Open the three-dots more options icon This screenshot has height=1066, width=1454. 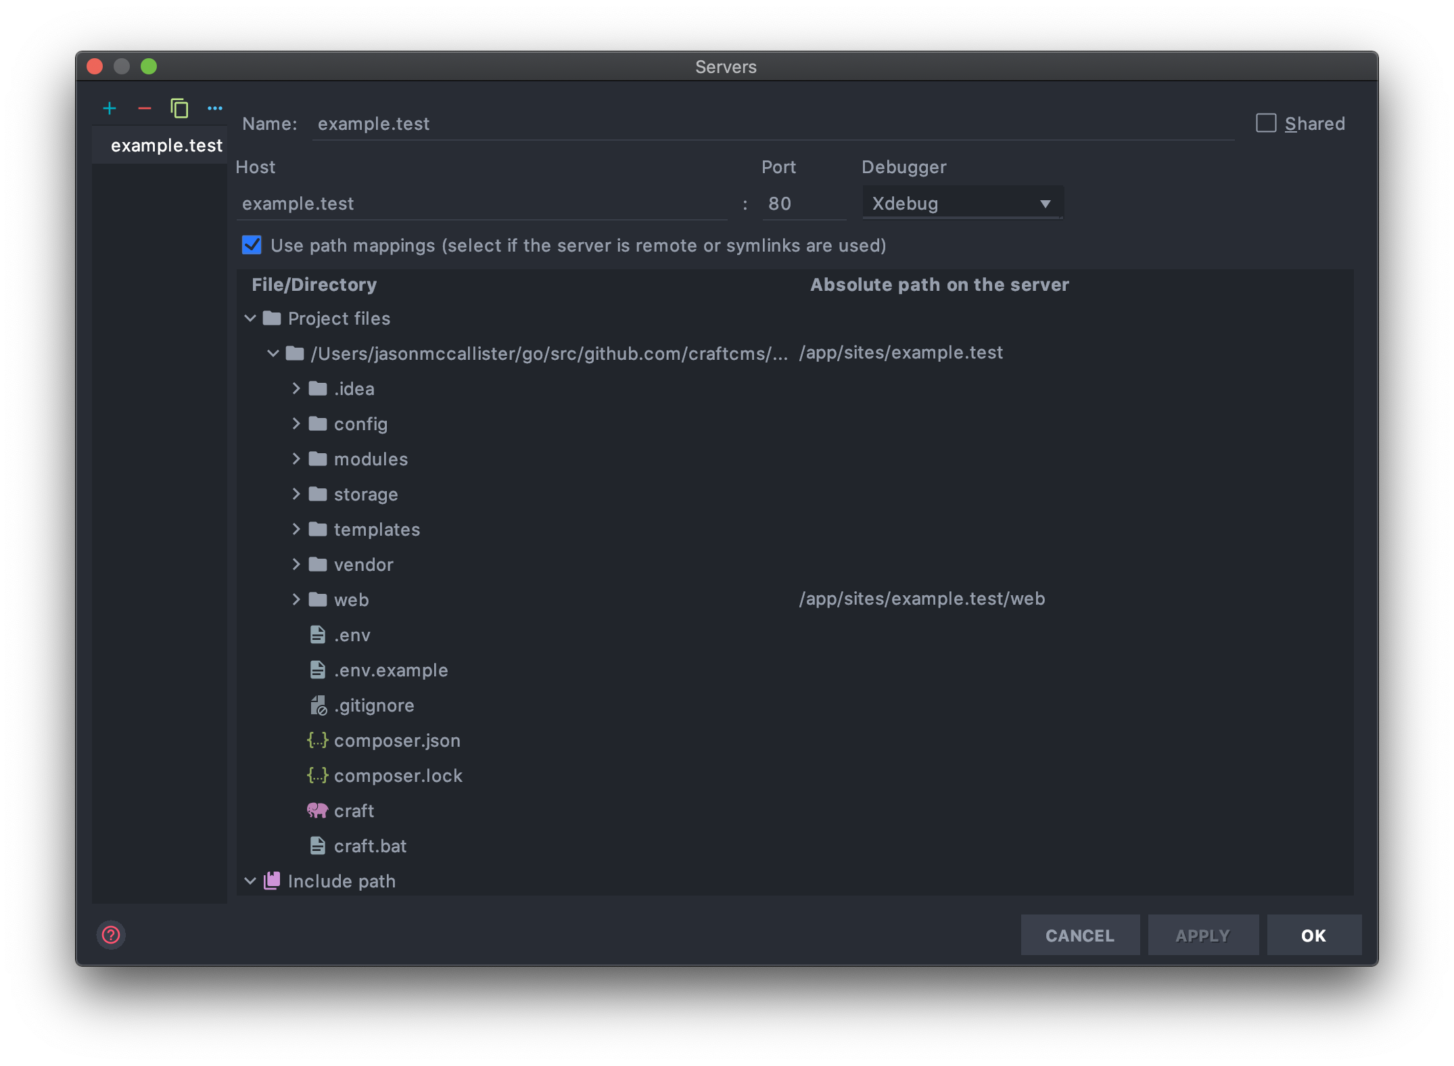click(x=215, y=108)
